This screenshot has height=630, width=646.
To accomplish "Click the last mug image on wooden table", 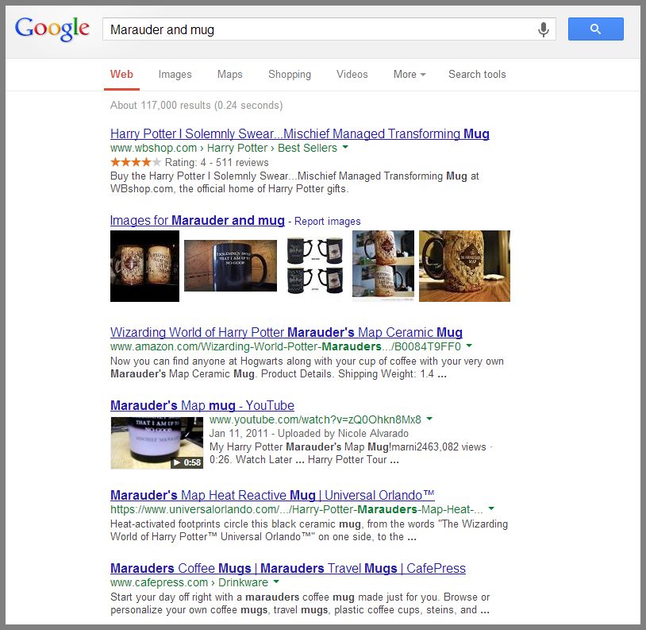I will [x=464, y=266].
